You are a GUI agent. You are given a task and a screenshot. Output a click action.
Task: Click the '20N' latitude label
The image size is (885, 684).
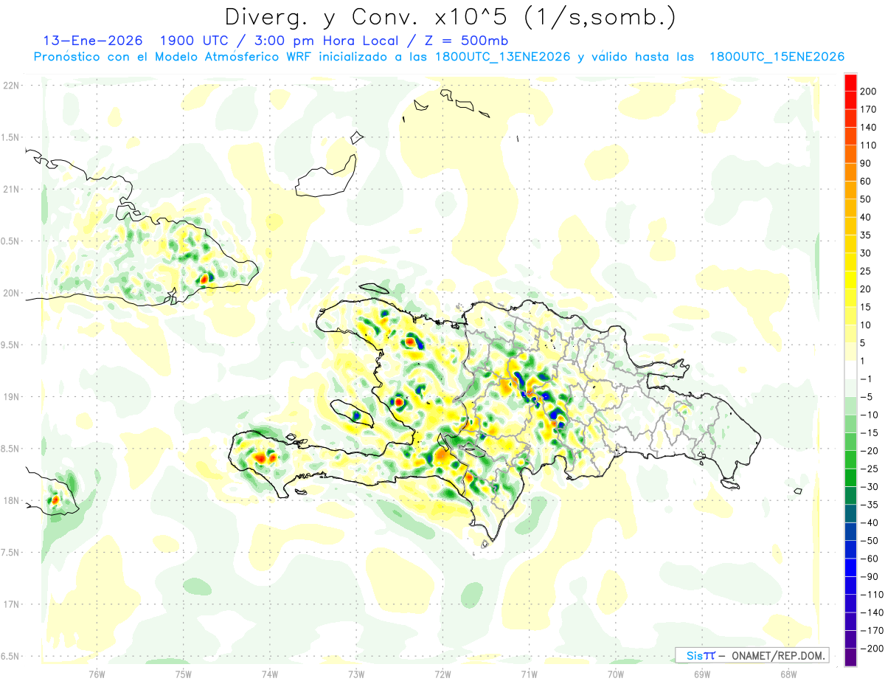pos(10,294)
